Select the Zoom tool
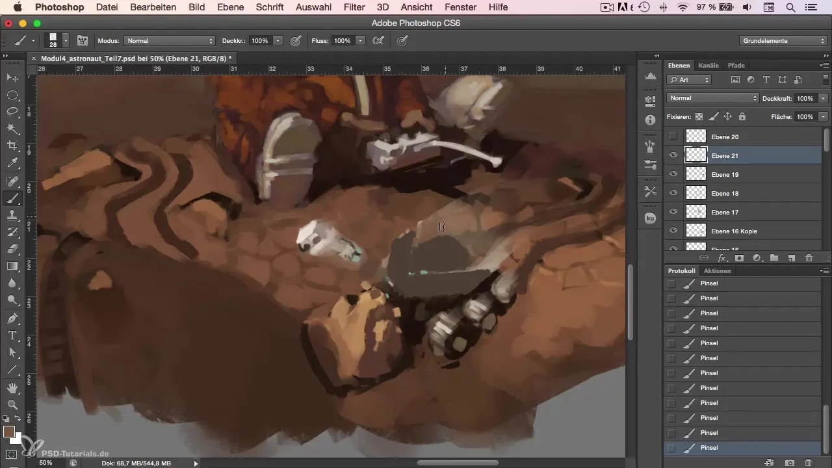This screenshot has height=468, width=832. coord(12,404)
